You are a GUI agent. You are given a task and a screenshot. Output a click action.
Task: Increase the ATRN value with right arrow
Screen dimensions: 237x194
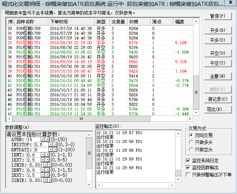click(47, 139)
